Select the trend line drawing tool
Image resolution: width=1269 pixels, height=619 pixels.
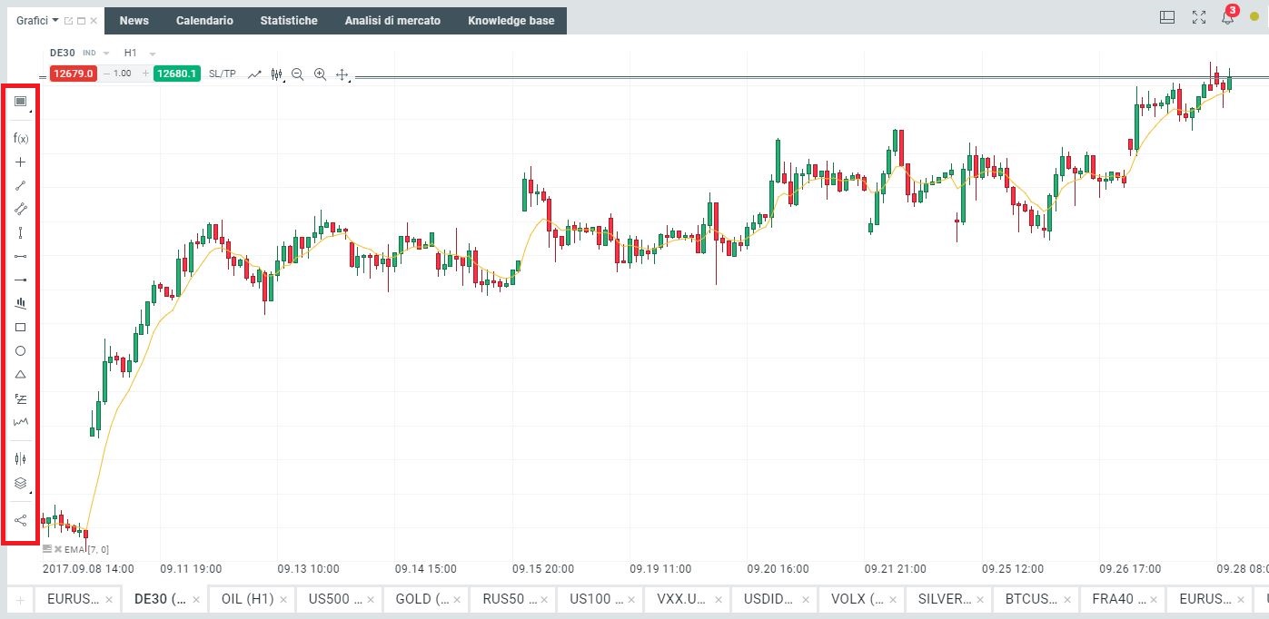click(x=21, y=186)
